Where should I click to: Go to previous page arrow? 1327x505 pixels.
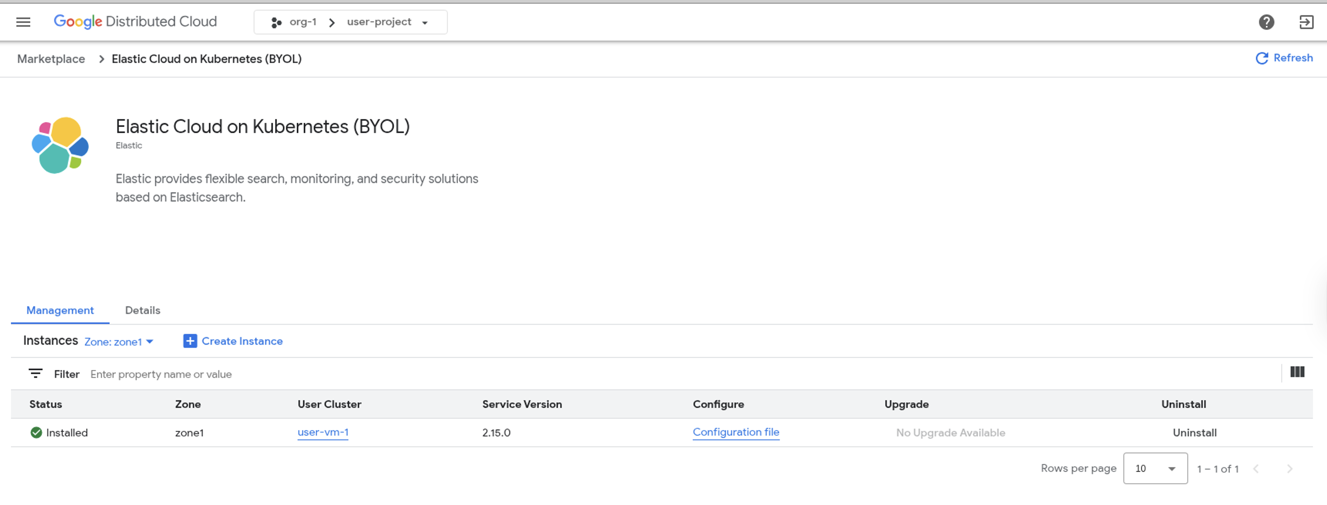[1256, 468]
